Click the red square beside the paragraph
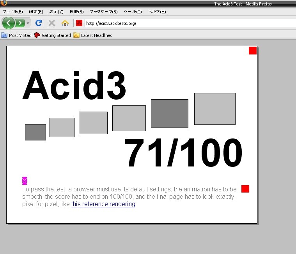Screen dimensions: 296x254 (x=245, y=189)
